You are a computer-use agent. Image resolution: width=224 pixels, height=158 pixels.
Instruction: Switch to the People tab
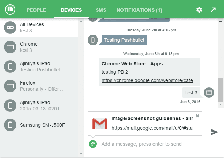pos(36,10)
